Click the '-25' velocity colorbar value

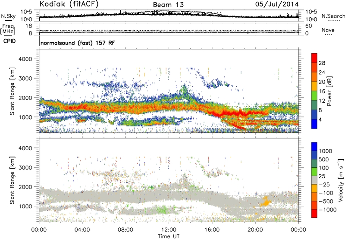(x=324, y=184)
